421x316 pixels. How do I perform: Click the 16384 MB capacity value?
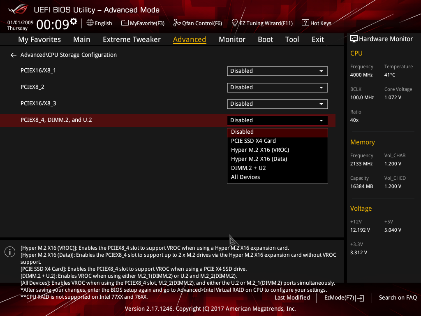361,186
